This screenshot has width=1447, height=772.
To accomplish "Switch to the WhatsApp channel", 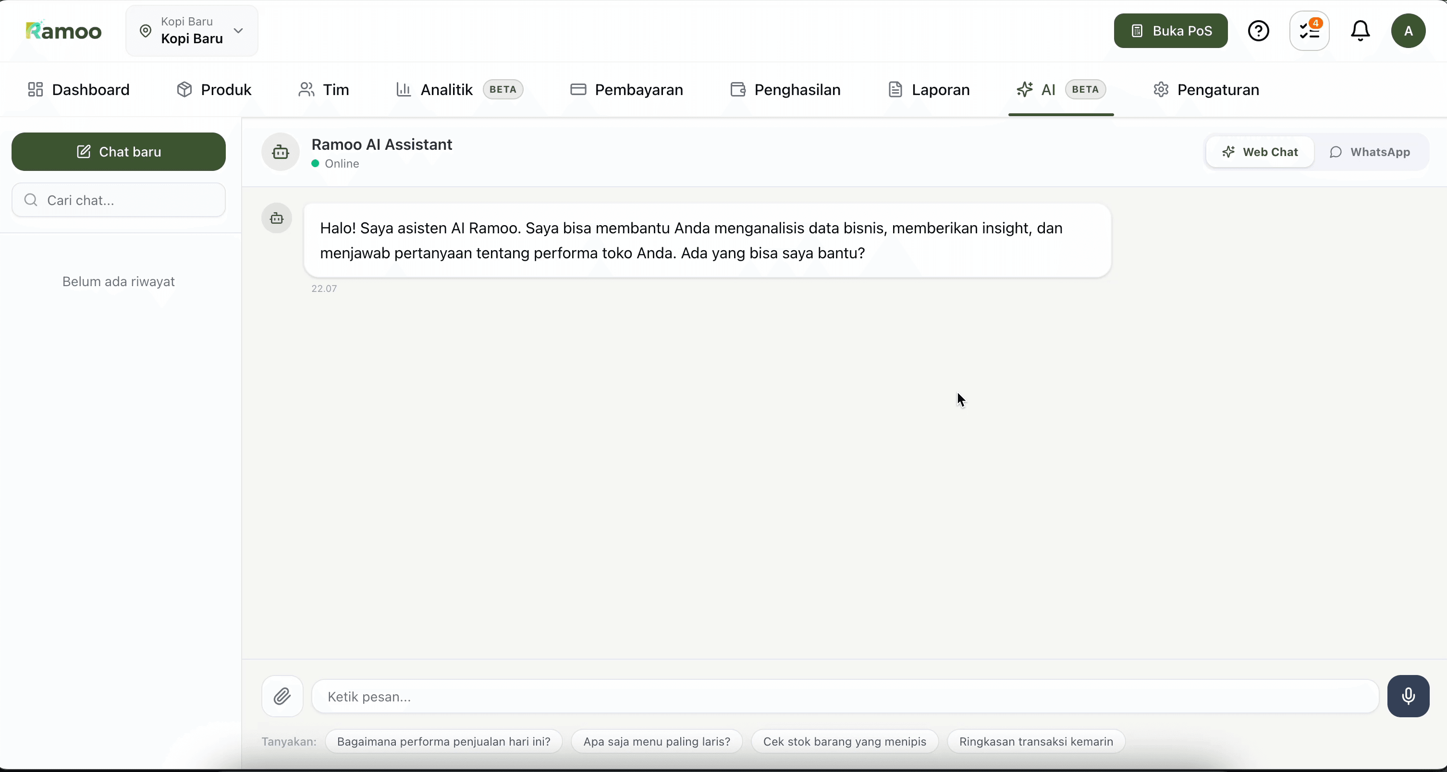I will [1371, 152].
